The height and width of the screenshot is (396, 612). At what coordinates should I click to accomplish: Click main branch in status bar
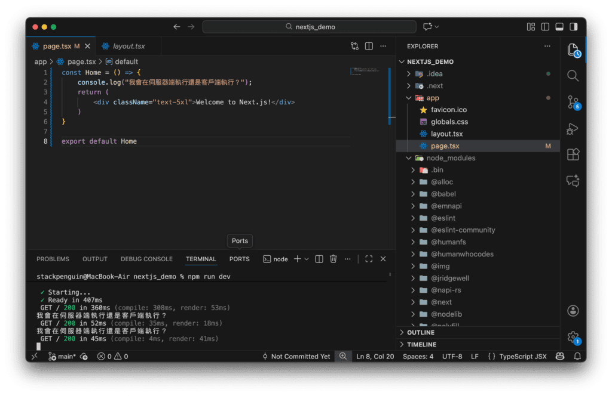click(62, 356)
